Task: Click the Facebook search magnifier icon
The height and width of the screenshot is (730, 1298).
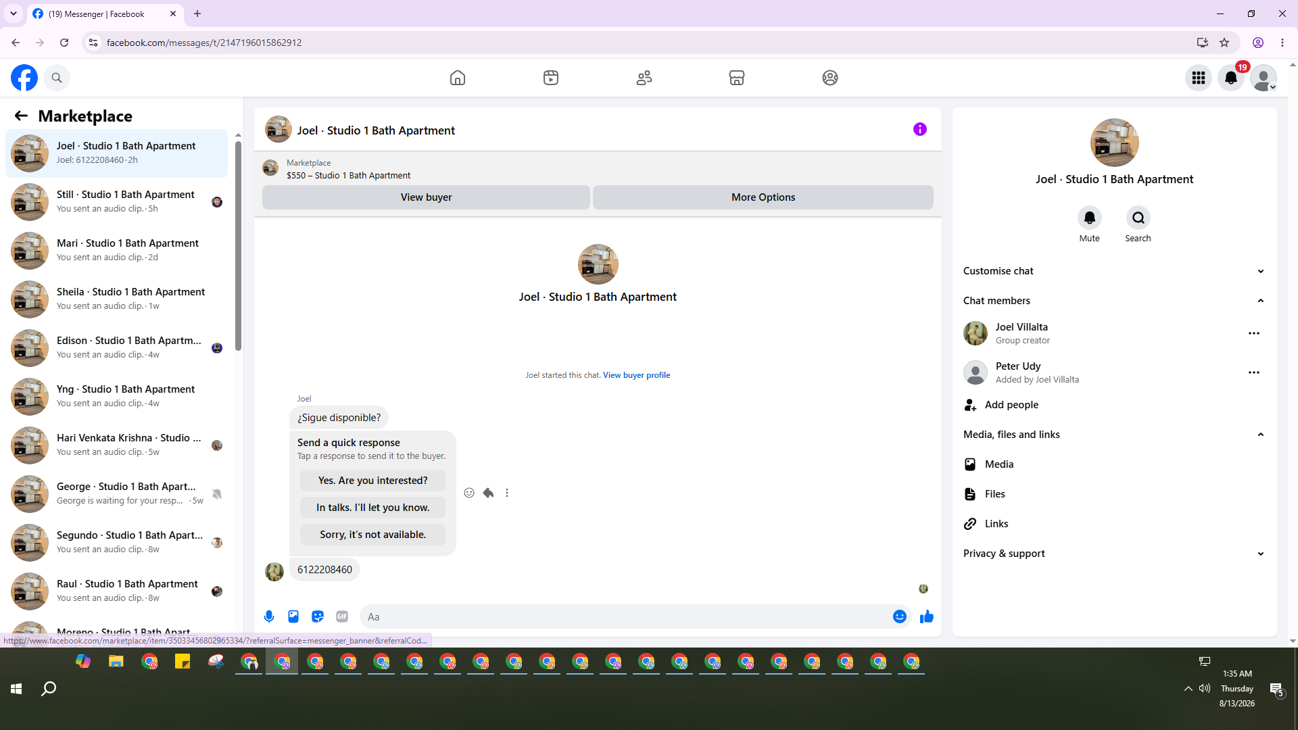Action: (57, 78)
